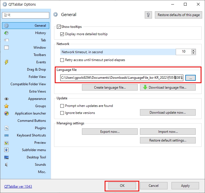Click the Groups star icon
The image size is (205, 193).
6,106
